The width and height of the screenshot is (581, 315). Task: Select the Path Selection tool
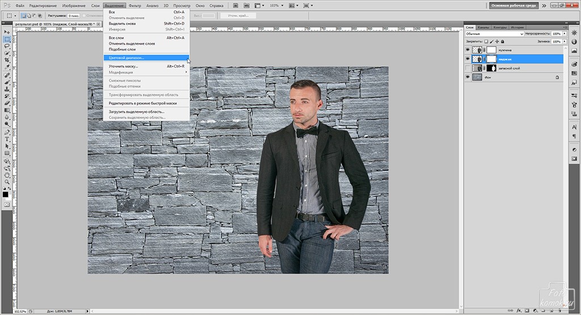pyautogui.click(x=7, y=146)
